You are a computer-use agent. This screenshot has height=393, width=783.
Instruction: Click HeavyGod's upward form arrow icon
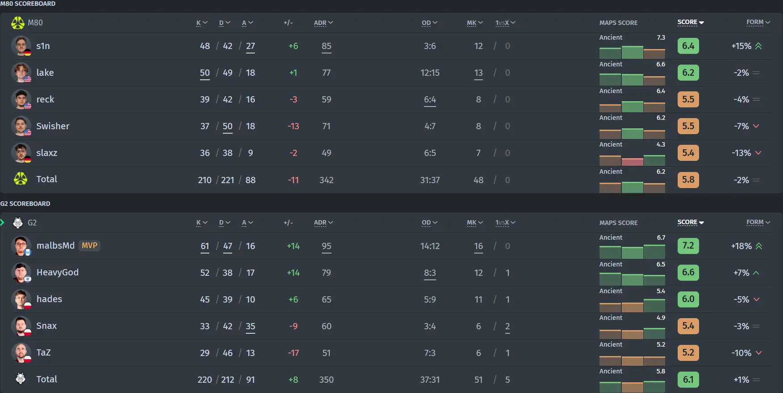[756, 273]
